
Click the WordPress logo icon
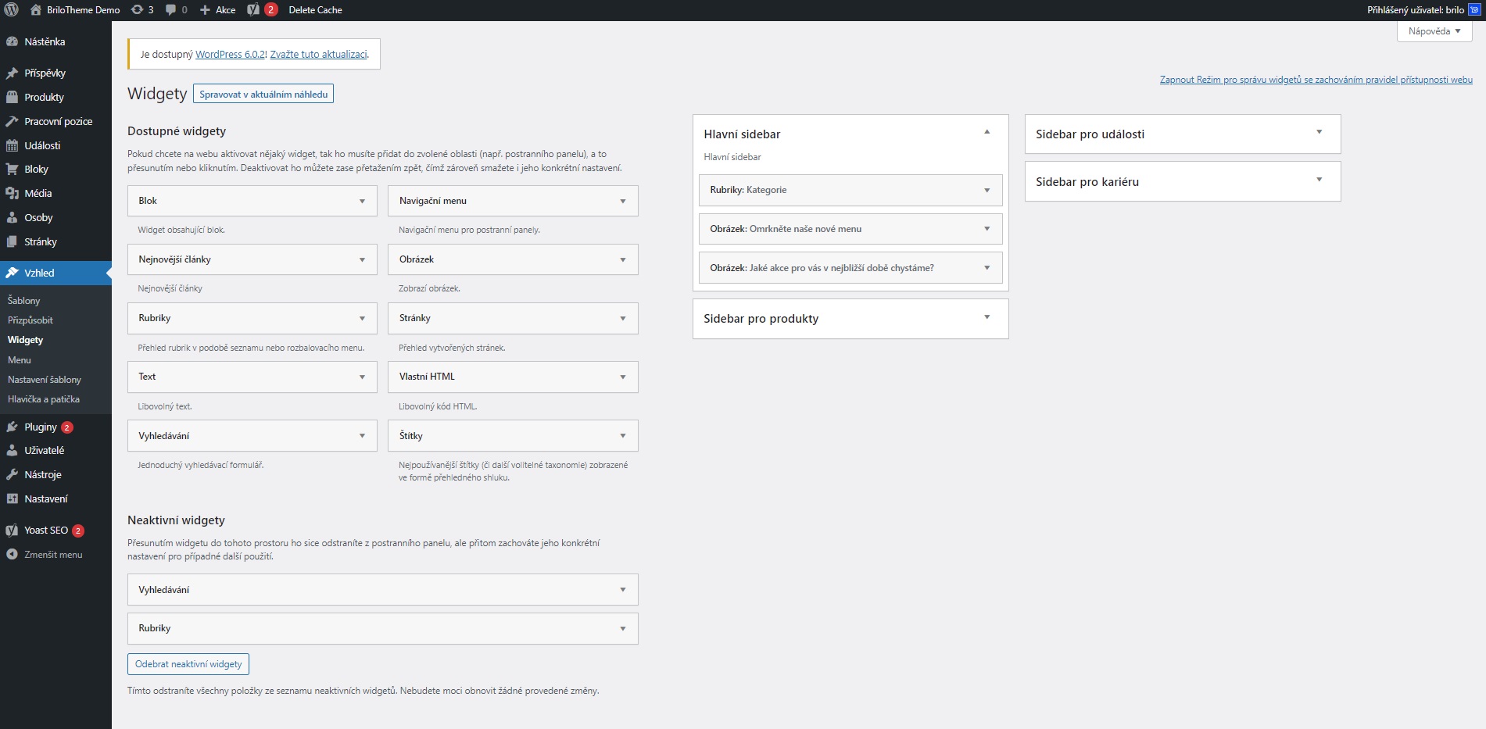pyautogui.click(x=12, y=10)
